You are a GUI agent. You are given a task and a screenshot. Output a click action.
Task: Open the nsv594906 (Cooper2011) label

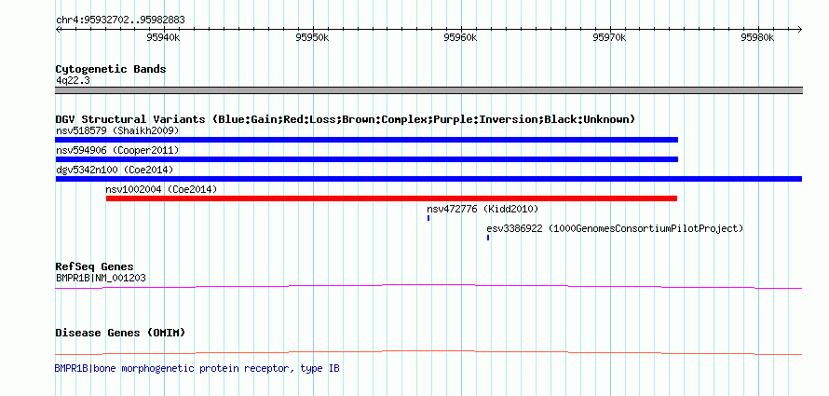(117, 151)
